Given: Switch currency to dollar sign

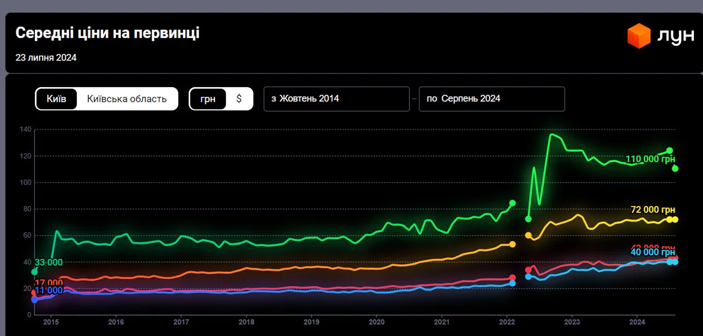Looking at the screenshot, I should (239, 99).
